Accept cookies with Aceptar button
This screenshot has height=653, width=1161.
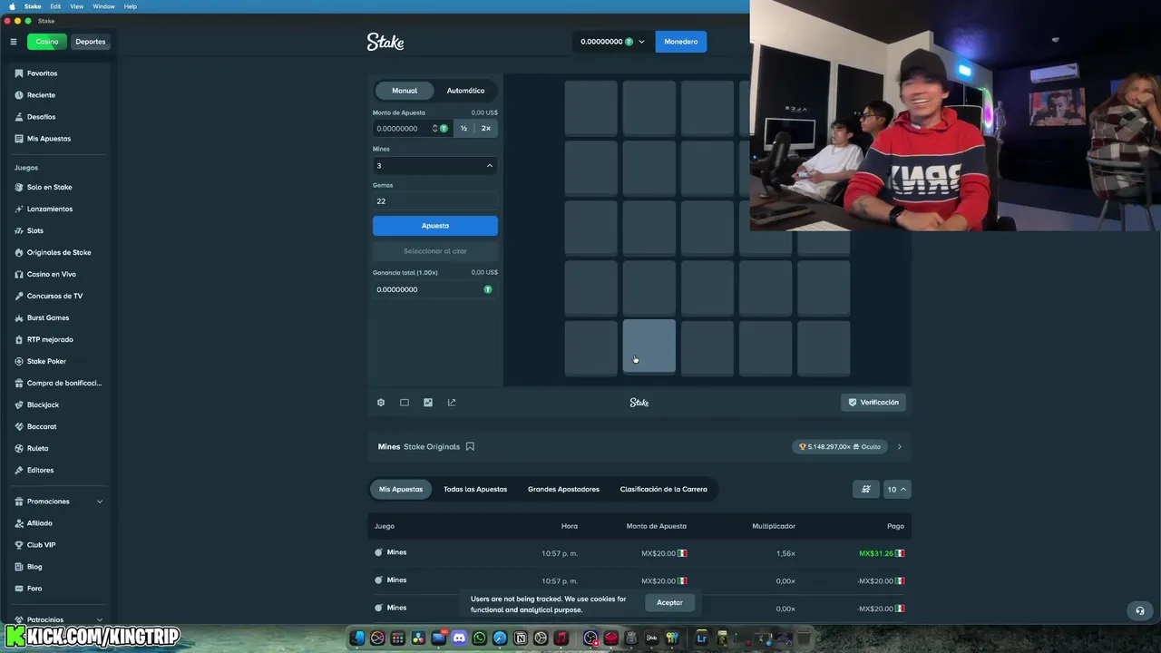tap(669, 603)
